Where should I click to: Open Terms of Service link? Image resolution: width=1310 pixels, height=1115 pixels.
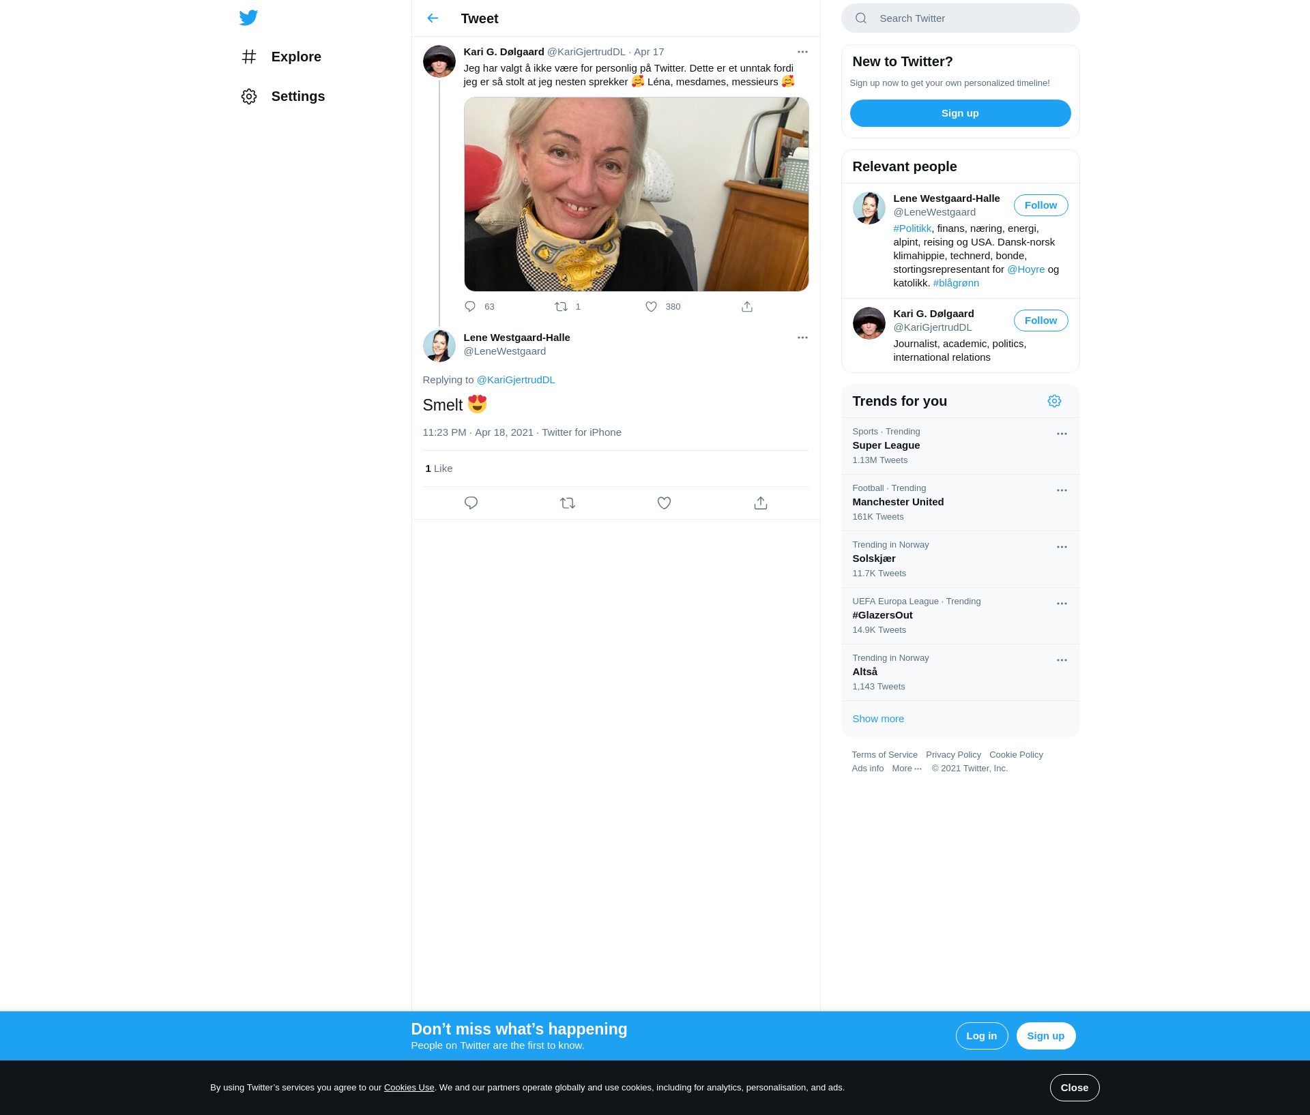point(884,755)
